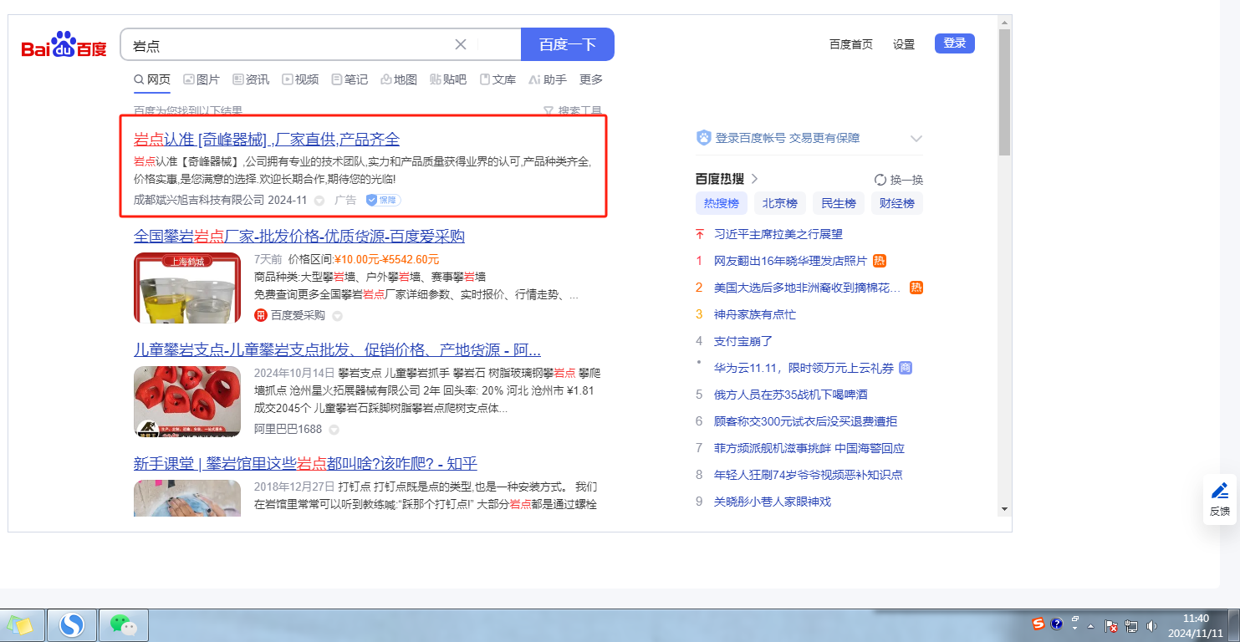Viewport: 1240px width, 642px height.
Task: Expand the ad source dropdown arrow after 2024-11
Action: point(319,201)
